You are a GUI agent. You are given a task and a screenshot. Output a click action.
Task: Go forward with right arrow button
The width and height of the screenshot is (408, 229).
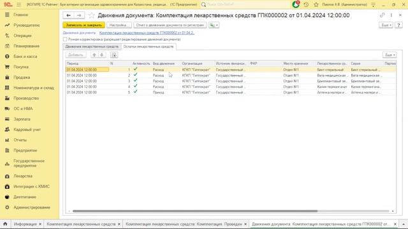pos(79,15)
